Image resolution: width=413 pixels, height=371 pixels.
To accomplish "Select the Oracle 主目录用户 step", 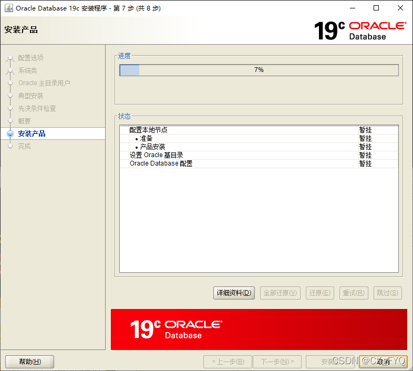I will [x=44, y=83].
